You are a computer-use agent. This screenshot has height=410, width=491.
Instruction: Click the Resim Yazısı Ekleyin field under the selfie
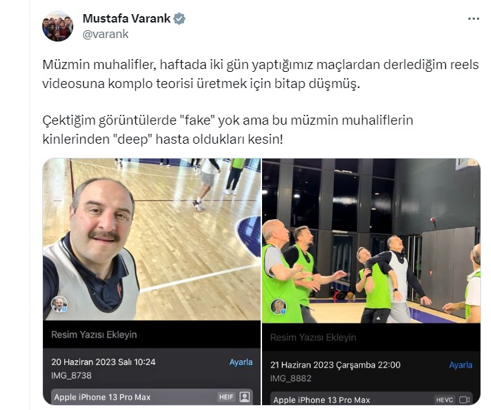tap(152, 335)
